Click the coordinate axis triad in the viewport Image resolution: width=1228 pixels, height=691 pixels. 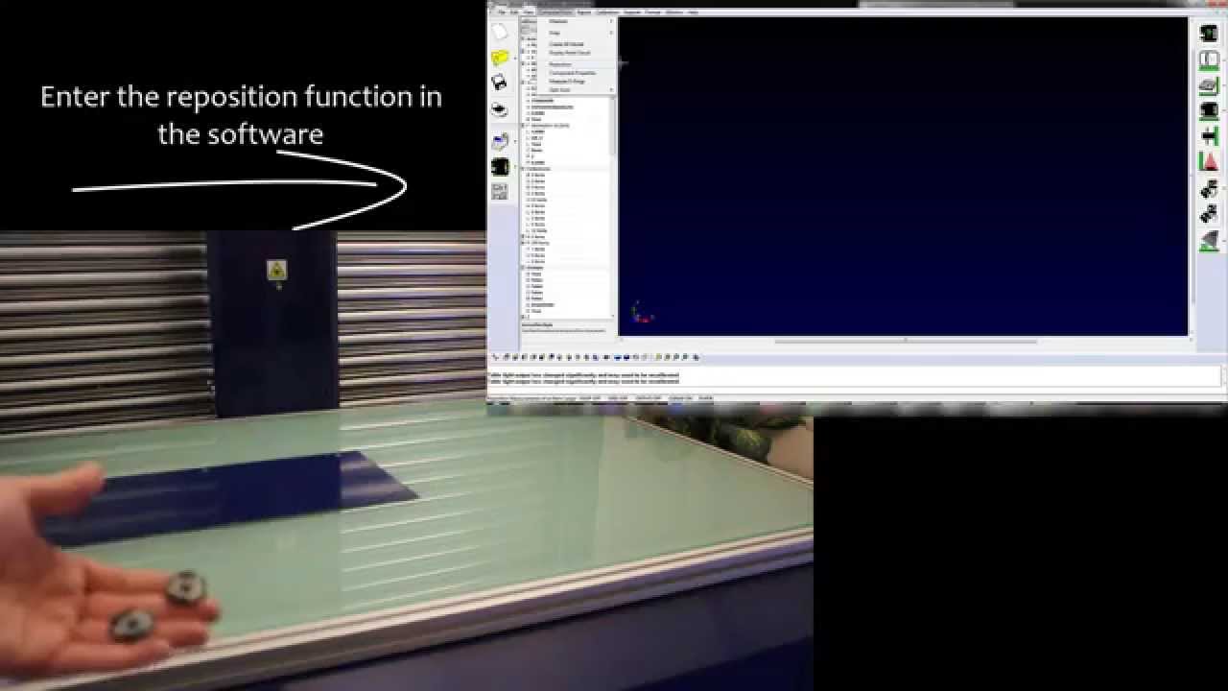(x=641, y=313)
